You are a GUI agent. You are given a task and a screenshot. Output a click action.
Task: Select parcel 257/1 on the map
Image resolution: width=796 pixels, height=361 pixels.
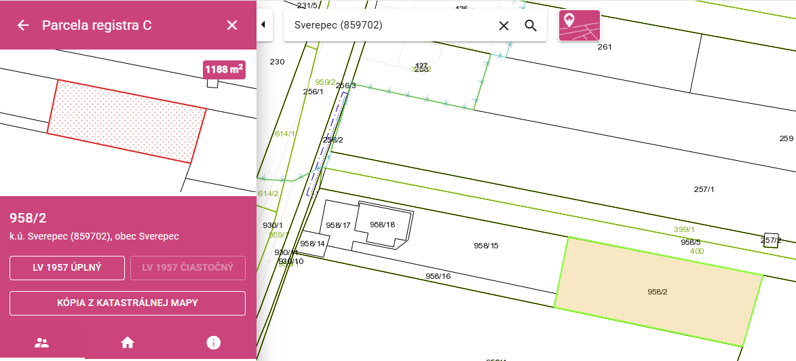point(704,189)
